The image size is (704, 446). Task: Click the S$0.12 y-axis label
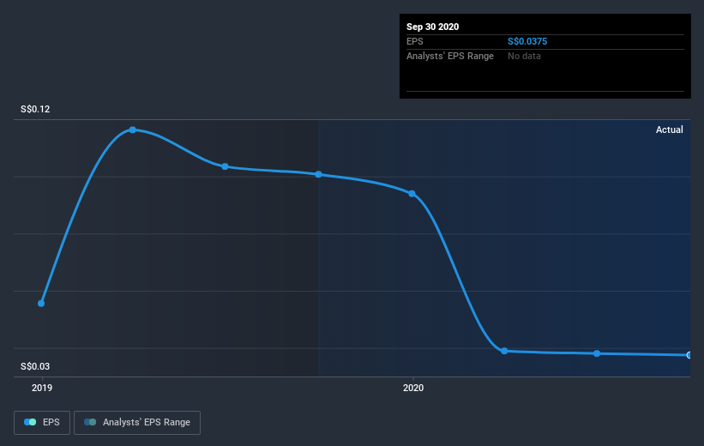click(x=35, y=109)
